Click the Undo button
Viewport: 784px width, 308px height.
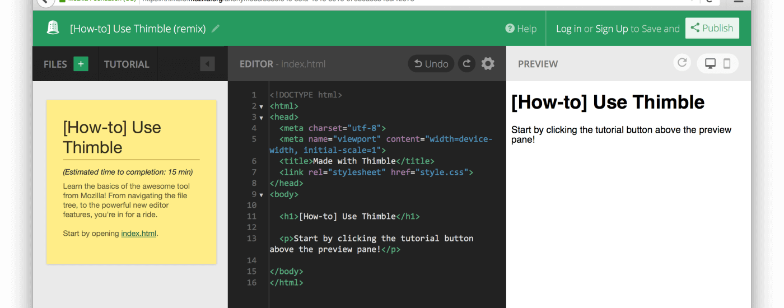431,64
